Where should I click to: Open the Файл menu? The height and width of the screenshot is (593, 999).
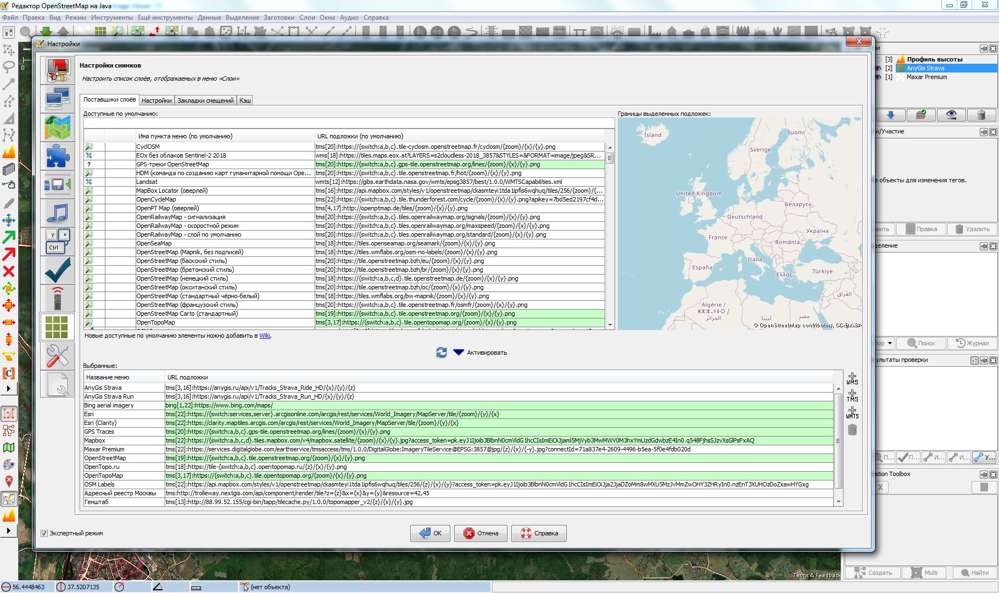tap(10, 18)
